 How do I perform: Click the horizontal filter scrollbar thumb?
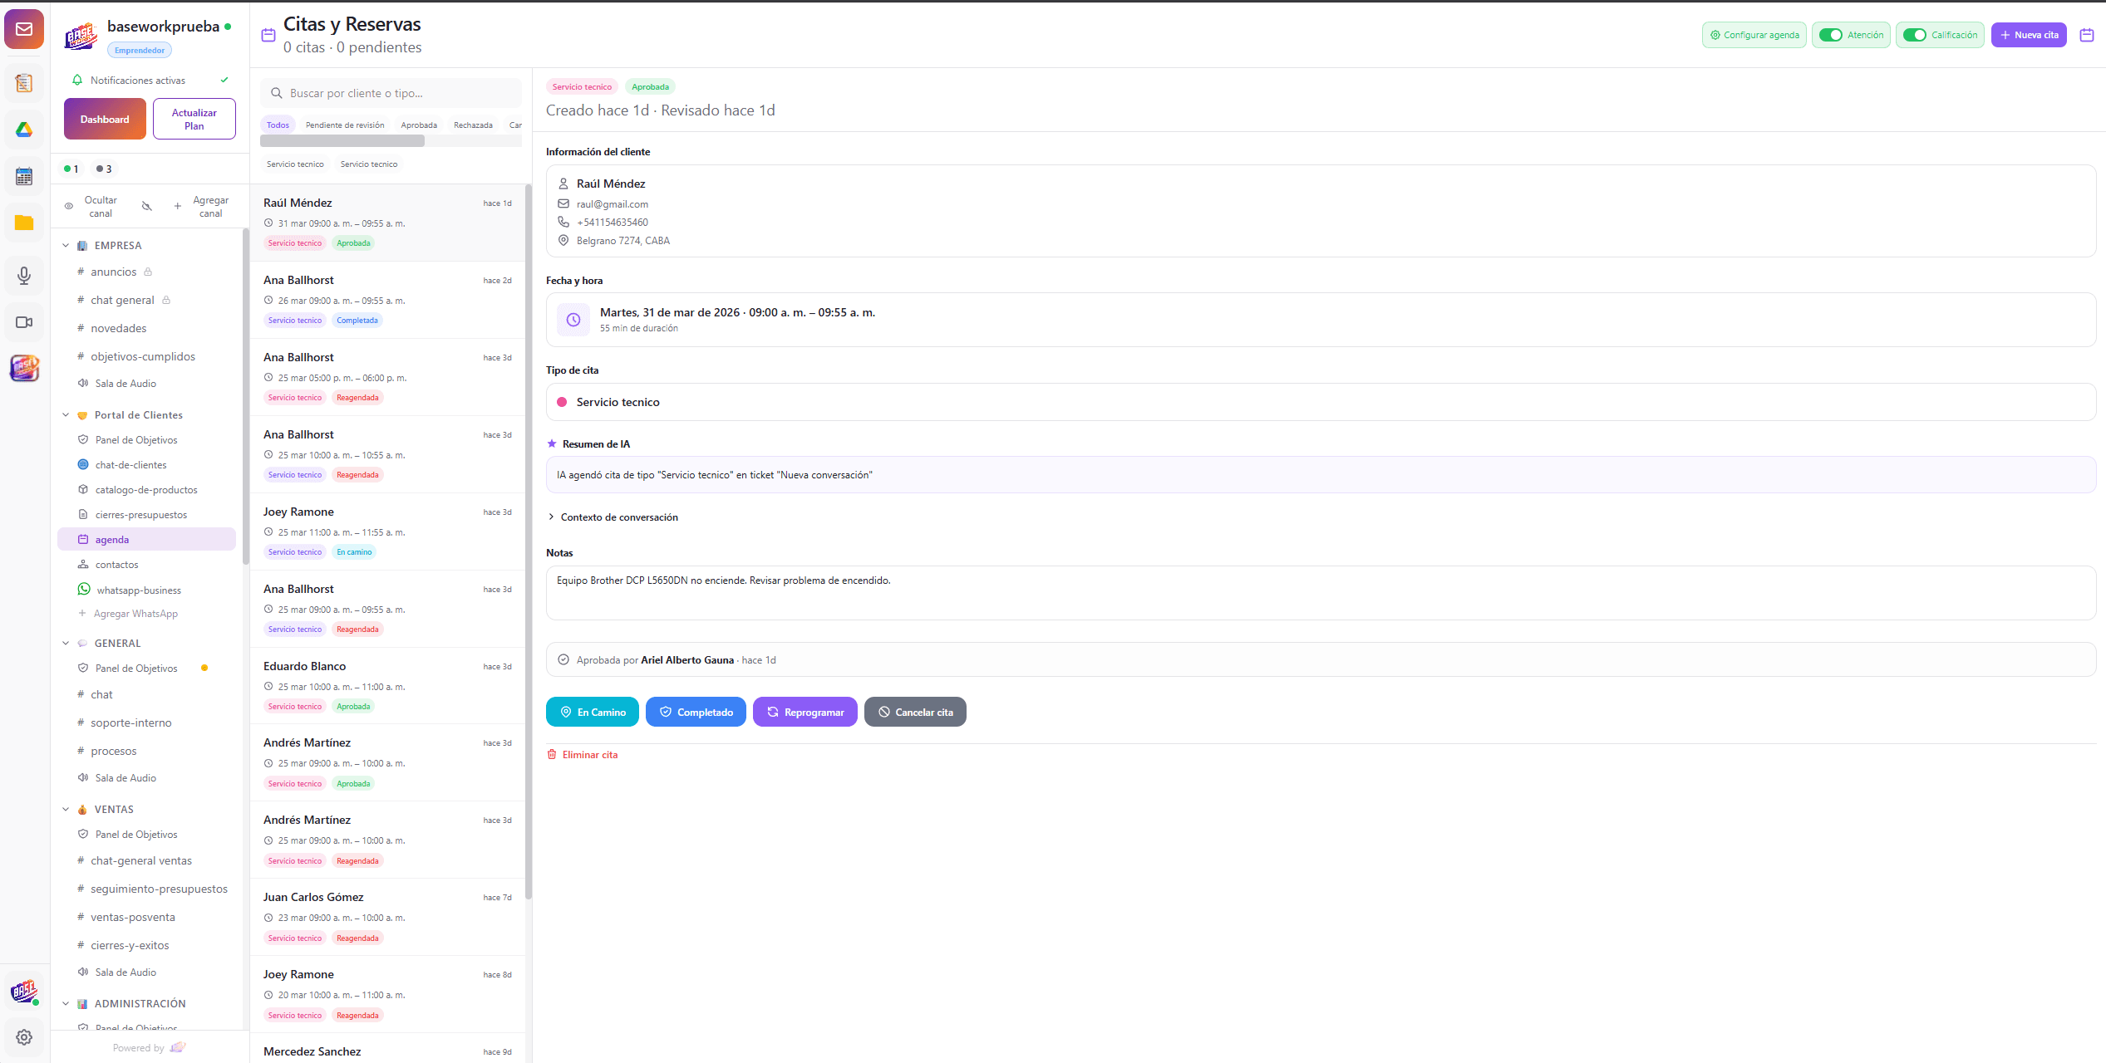[x=342, y=142]
